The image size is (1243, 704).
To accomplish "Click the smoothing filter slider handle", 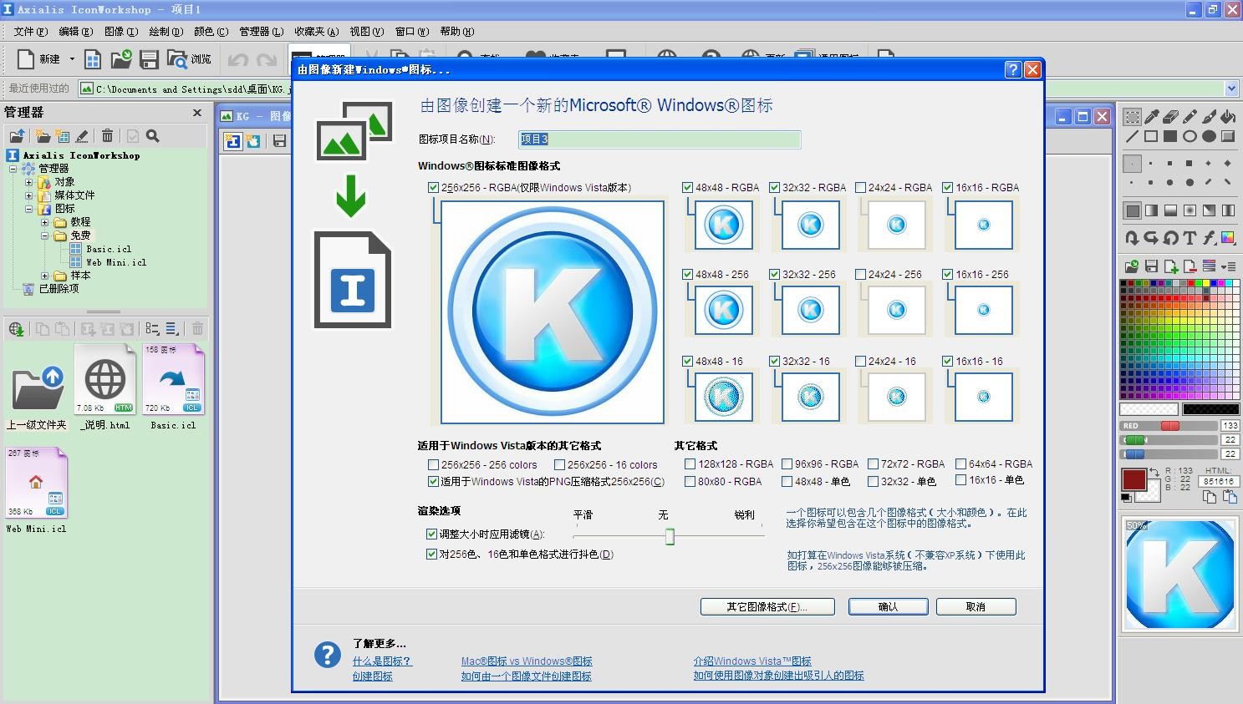I will click(x=670, y=537).
